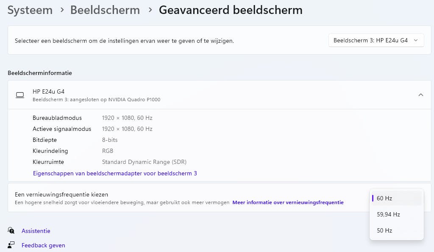Go back to Systeem via the breadcrumb
434x252 pixels.
(x=30, y=10)
